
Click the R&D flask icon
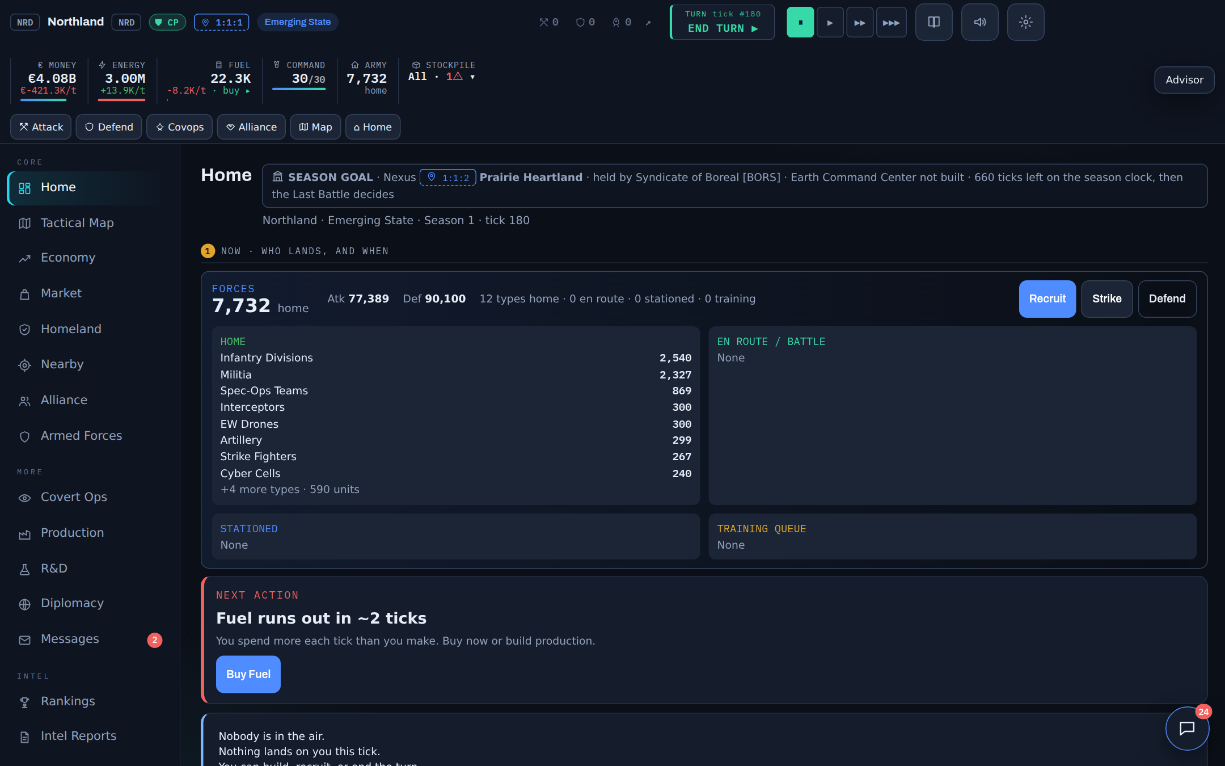point(24,569)
